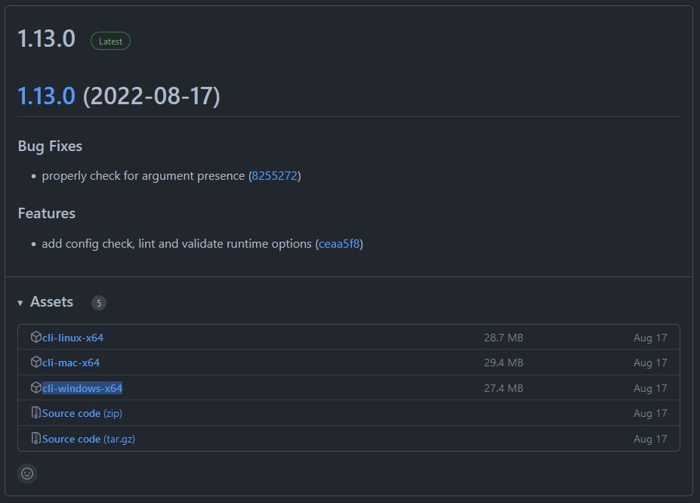Click the package icon beside cli-mac-x64
The height and width of the screenshot is (503, 700).
click(37, 363)
